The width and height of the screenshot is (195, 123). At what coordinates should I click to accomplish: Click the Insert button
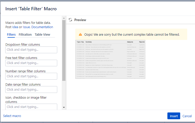pos(174,116)
